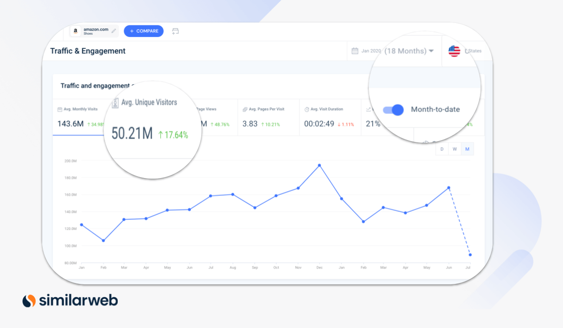Click the pages icon next to Avg. Pages Per Visit
Screen dimensions: 563x328
point(245,109)
